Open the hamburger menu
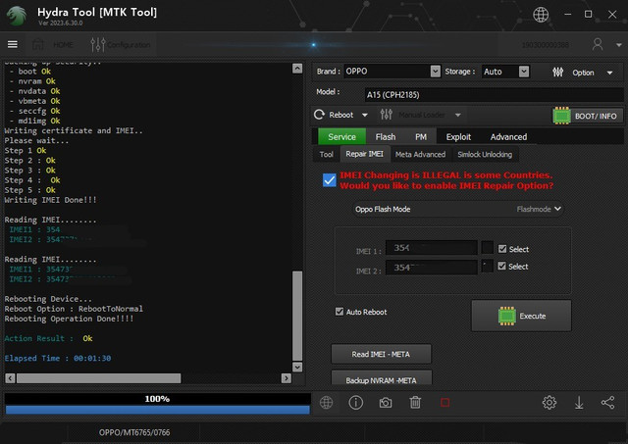The height and width of the screenshot is (444, 628). pyautogui.click(x=13, y=44)
